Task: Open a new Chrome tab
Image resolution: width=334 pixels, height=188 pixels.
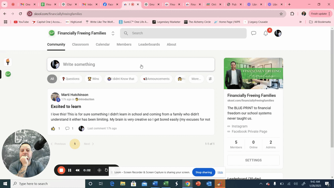Action: 289,4
